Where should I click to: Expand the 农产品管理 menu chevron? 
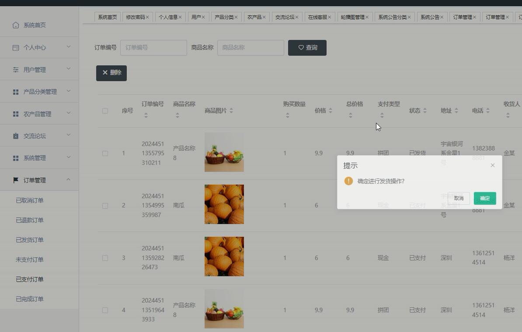pyautogui.click(x=68, y=113)
